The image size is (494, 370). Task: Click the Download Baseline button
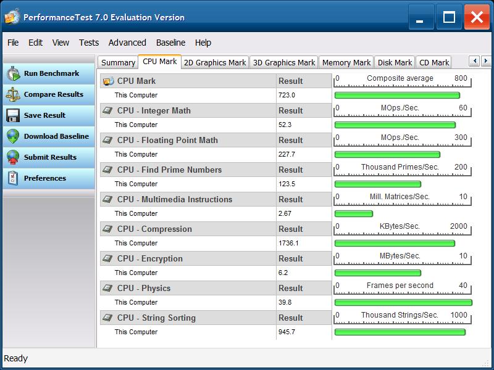click(49, 136)
